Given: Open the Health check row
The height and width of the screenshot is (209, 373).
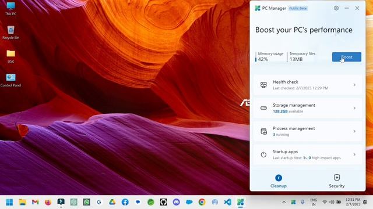Looking at the screenshot, I should pyautogui.click(x=308, y=85).
